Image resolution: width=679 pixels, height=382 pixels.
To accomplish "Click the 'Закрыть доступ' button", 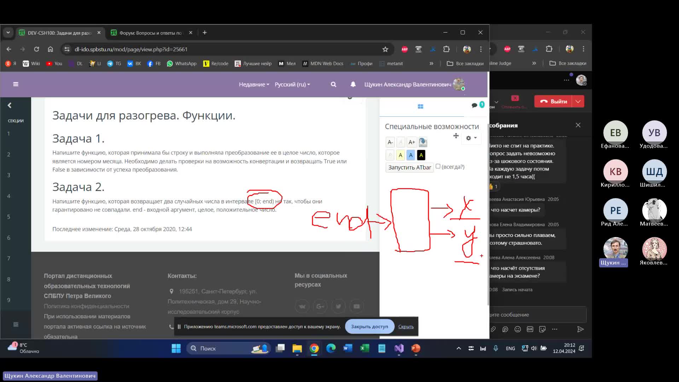I will pos(369,326).
